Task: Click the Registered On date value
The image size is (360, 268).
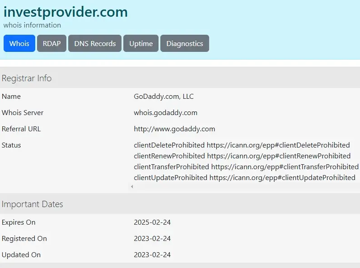Action: pos(152,238)
